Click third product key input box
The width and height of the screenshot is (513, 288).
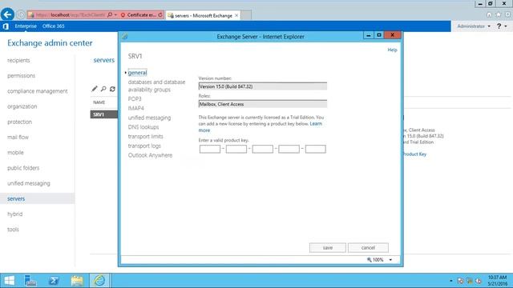pyautogui.click(x=263, y=150)
